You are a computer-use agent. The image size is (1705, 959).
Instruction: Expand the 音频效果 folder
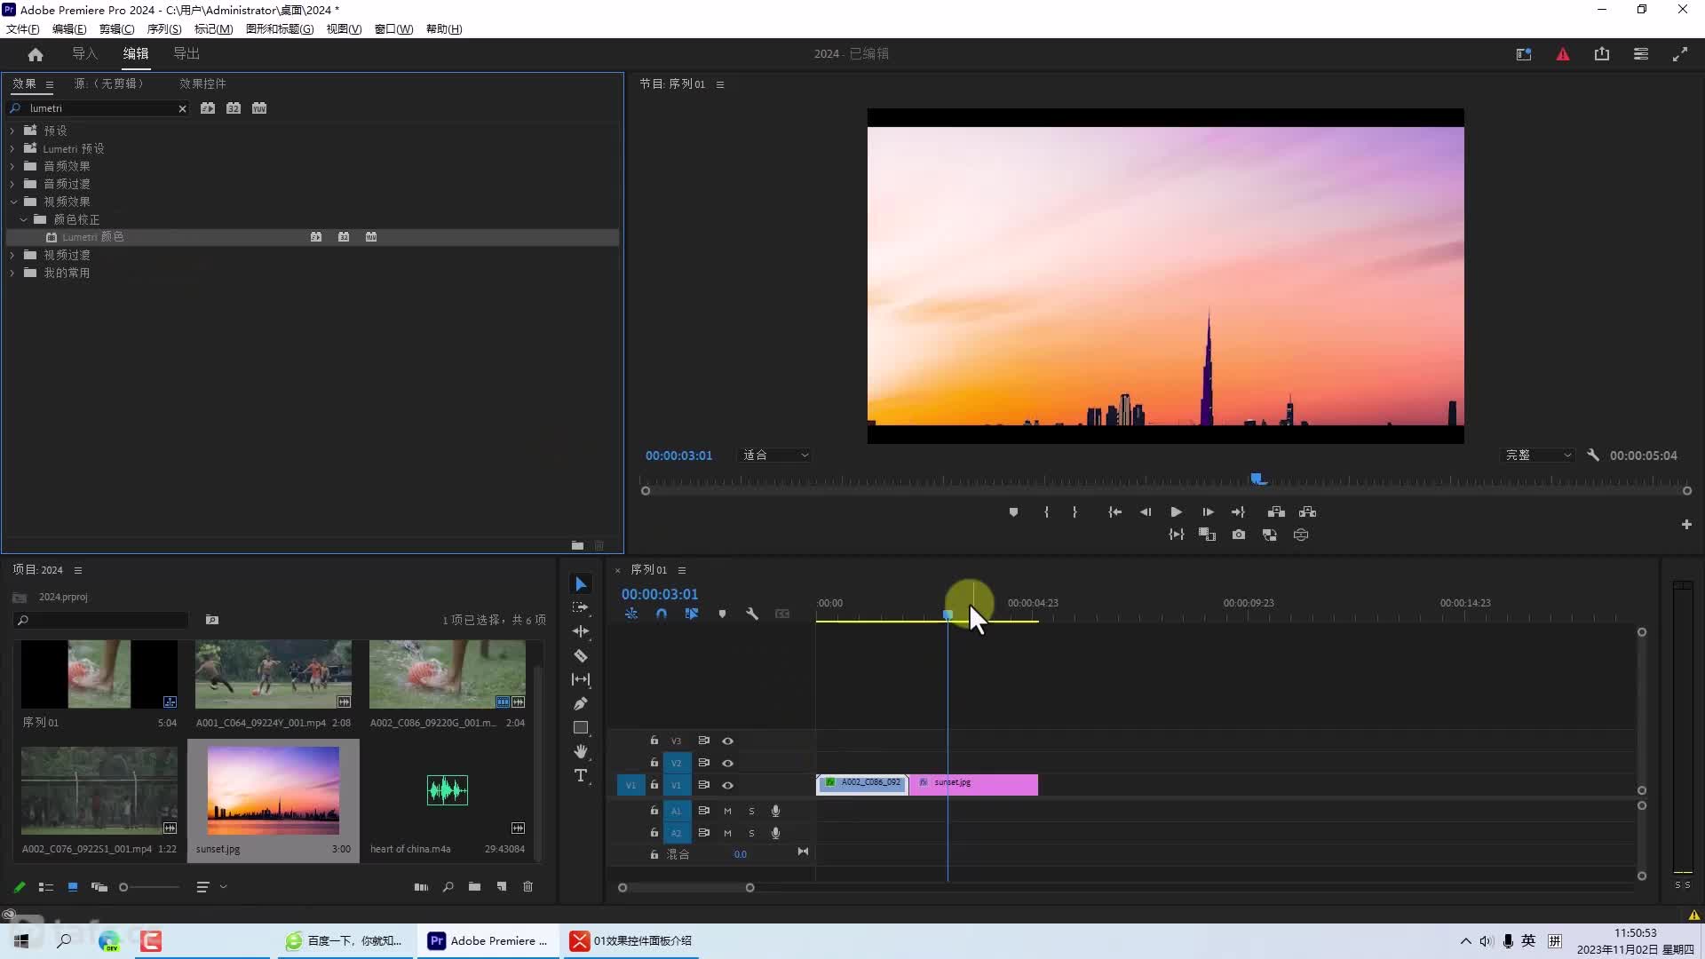(12, 166)
